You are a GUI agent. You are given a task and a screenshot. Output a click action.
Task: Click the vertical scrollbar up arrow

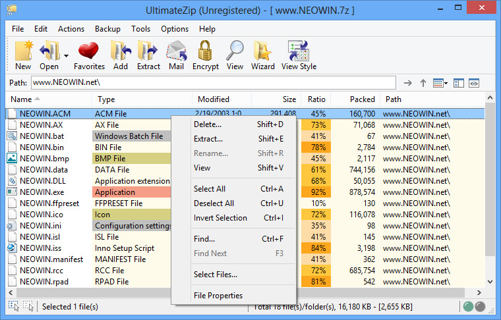click(490, 98)
